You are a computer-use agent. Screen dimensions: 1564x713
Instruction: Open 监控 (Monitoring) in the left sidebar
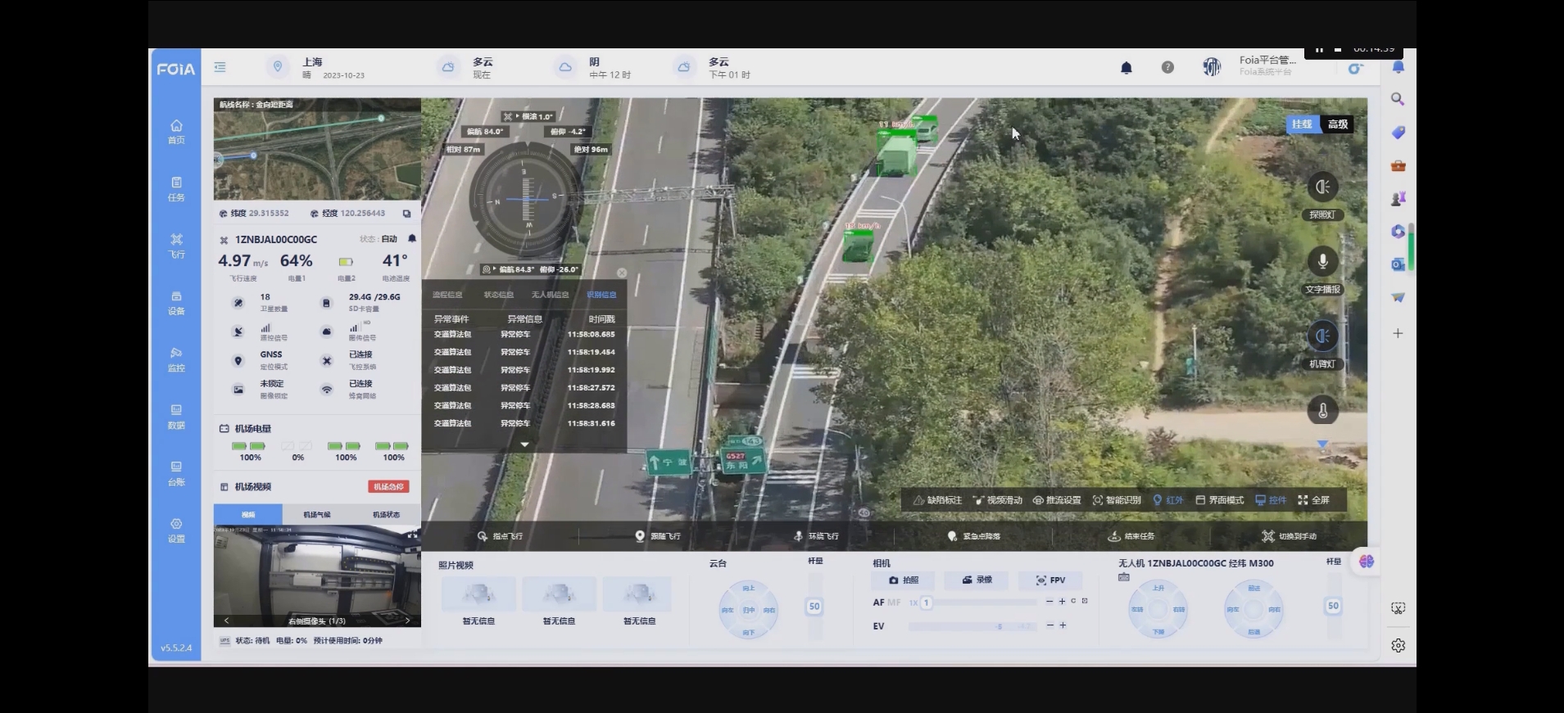coord(176,359)
